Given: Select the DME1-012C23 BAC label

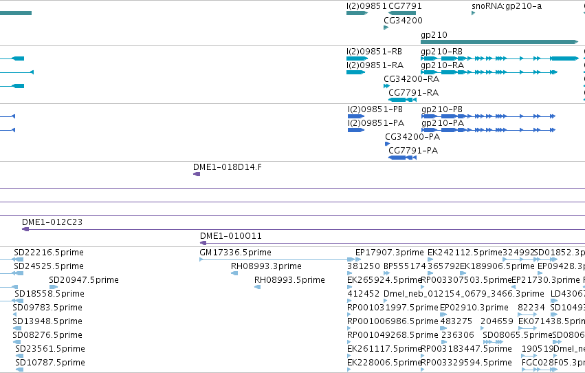Looking at the screenshot, I should point(52,222).
